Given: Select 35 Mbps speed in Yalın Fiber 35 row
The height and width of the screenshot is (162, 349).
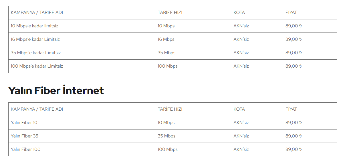Looking at the screenshot, I should pos(166,136).
